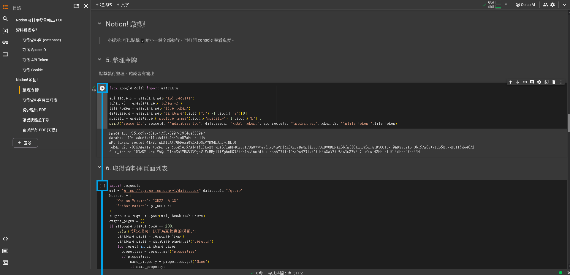The width and height of the screenshot is (570, 275).
Task: Click the vertical notebook scrollbar
Action: (x=569, y=123)
